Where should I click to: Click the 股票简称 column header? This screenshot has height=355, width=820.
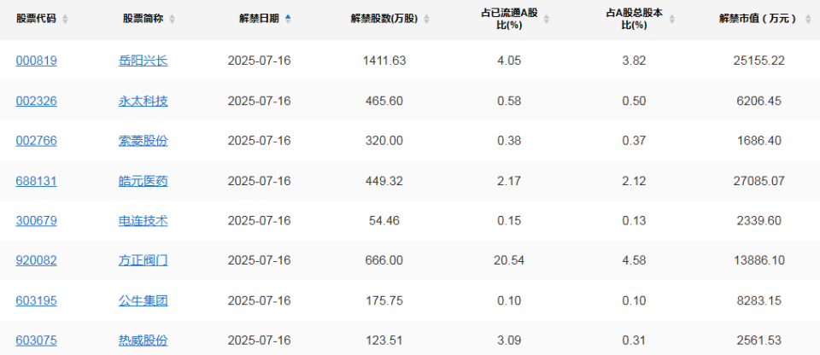tap(143, 19)
